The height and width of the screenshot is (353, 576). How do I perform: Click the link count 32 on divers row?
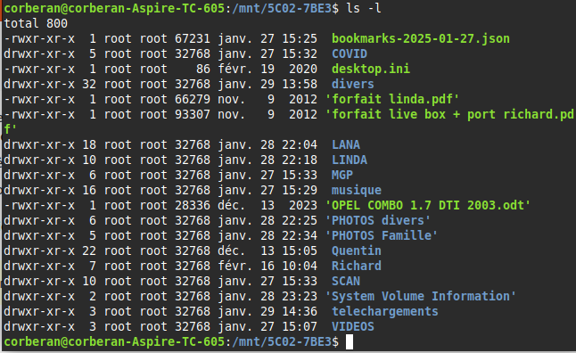[x=89, y=84]
